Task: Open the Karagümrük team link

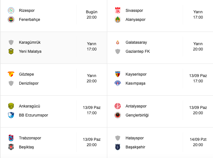Action: pos(30,42)
